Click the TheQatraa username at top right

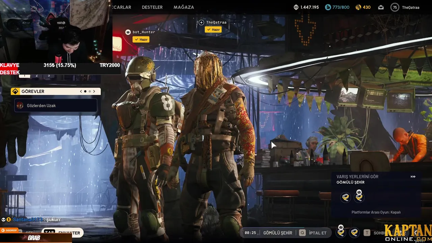click(411, 7)
